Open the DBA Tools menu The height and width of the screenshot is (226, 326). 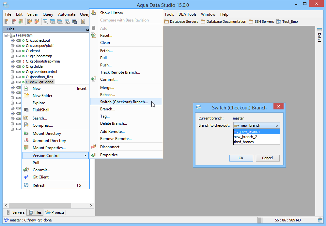(187, 14)
